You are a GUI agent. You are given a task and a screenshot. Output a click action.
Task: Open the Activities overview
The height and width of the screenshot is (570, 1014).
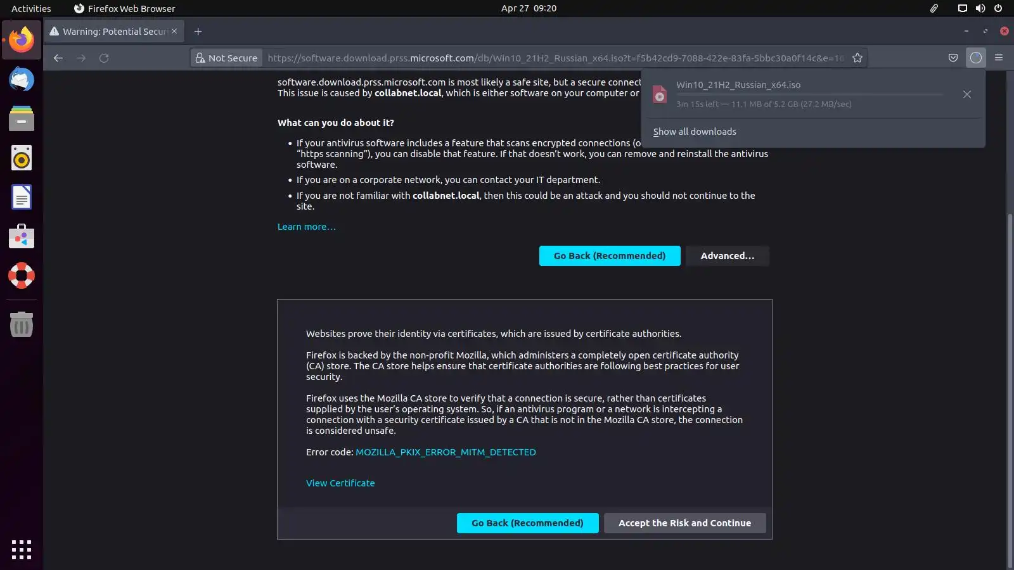[31, 8]
